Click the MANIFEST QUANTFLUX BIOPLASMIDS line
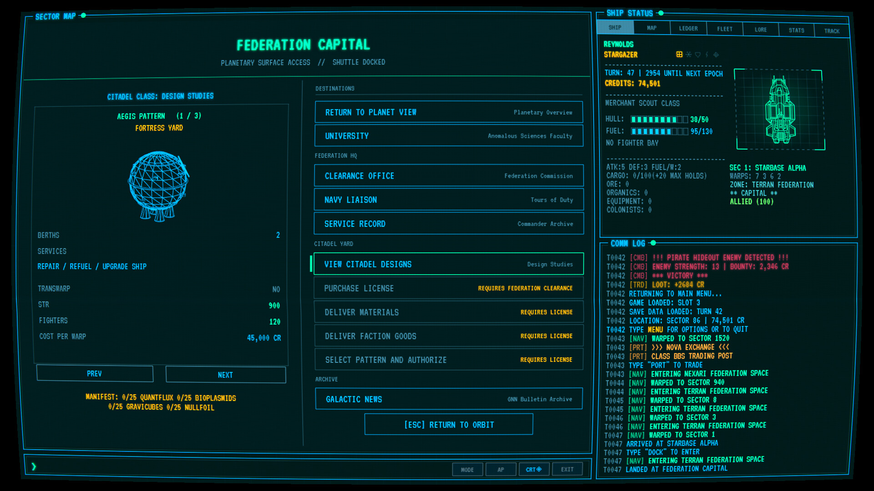The height and width of the screenshot is (491, 874). (161, 398)
